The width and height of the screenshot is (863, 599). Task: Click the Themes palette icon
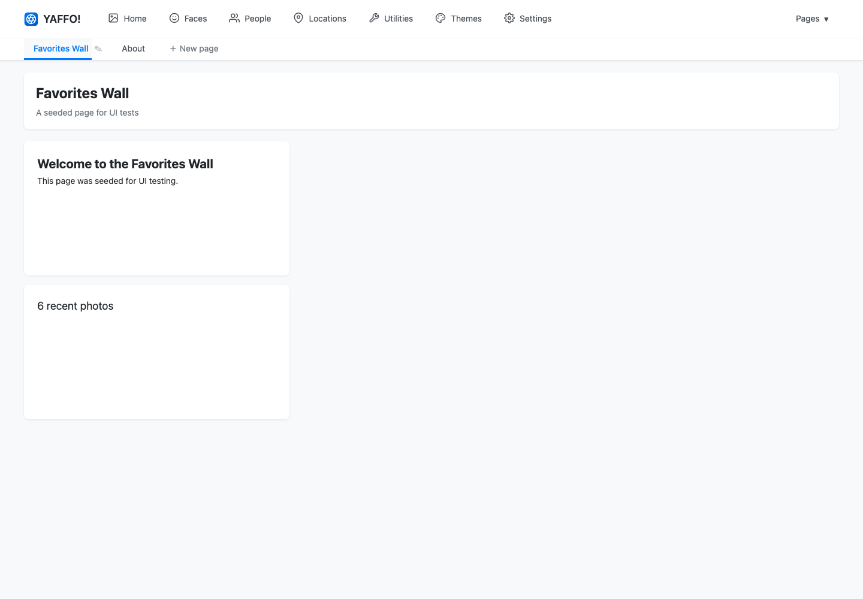pos(440,18)
